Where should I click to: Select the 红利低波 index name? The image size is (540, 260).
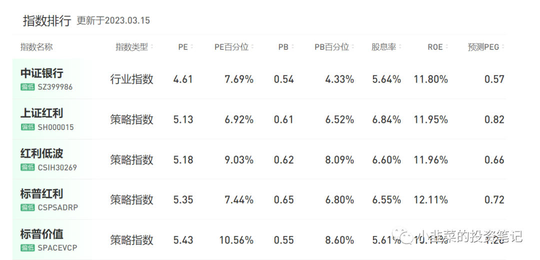tap(42, 153)
